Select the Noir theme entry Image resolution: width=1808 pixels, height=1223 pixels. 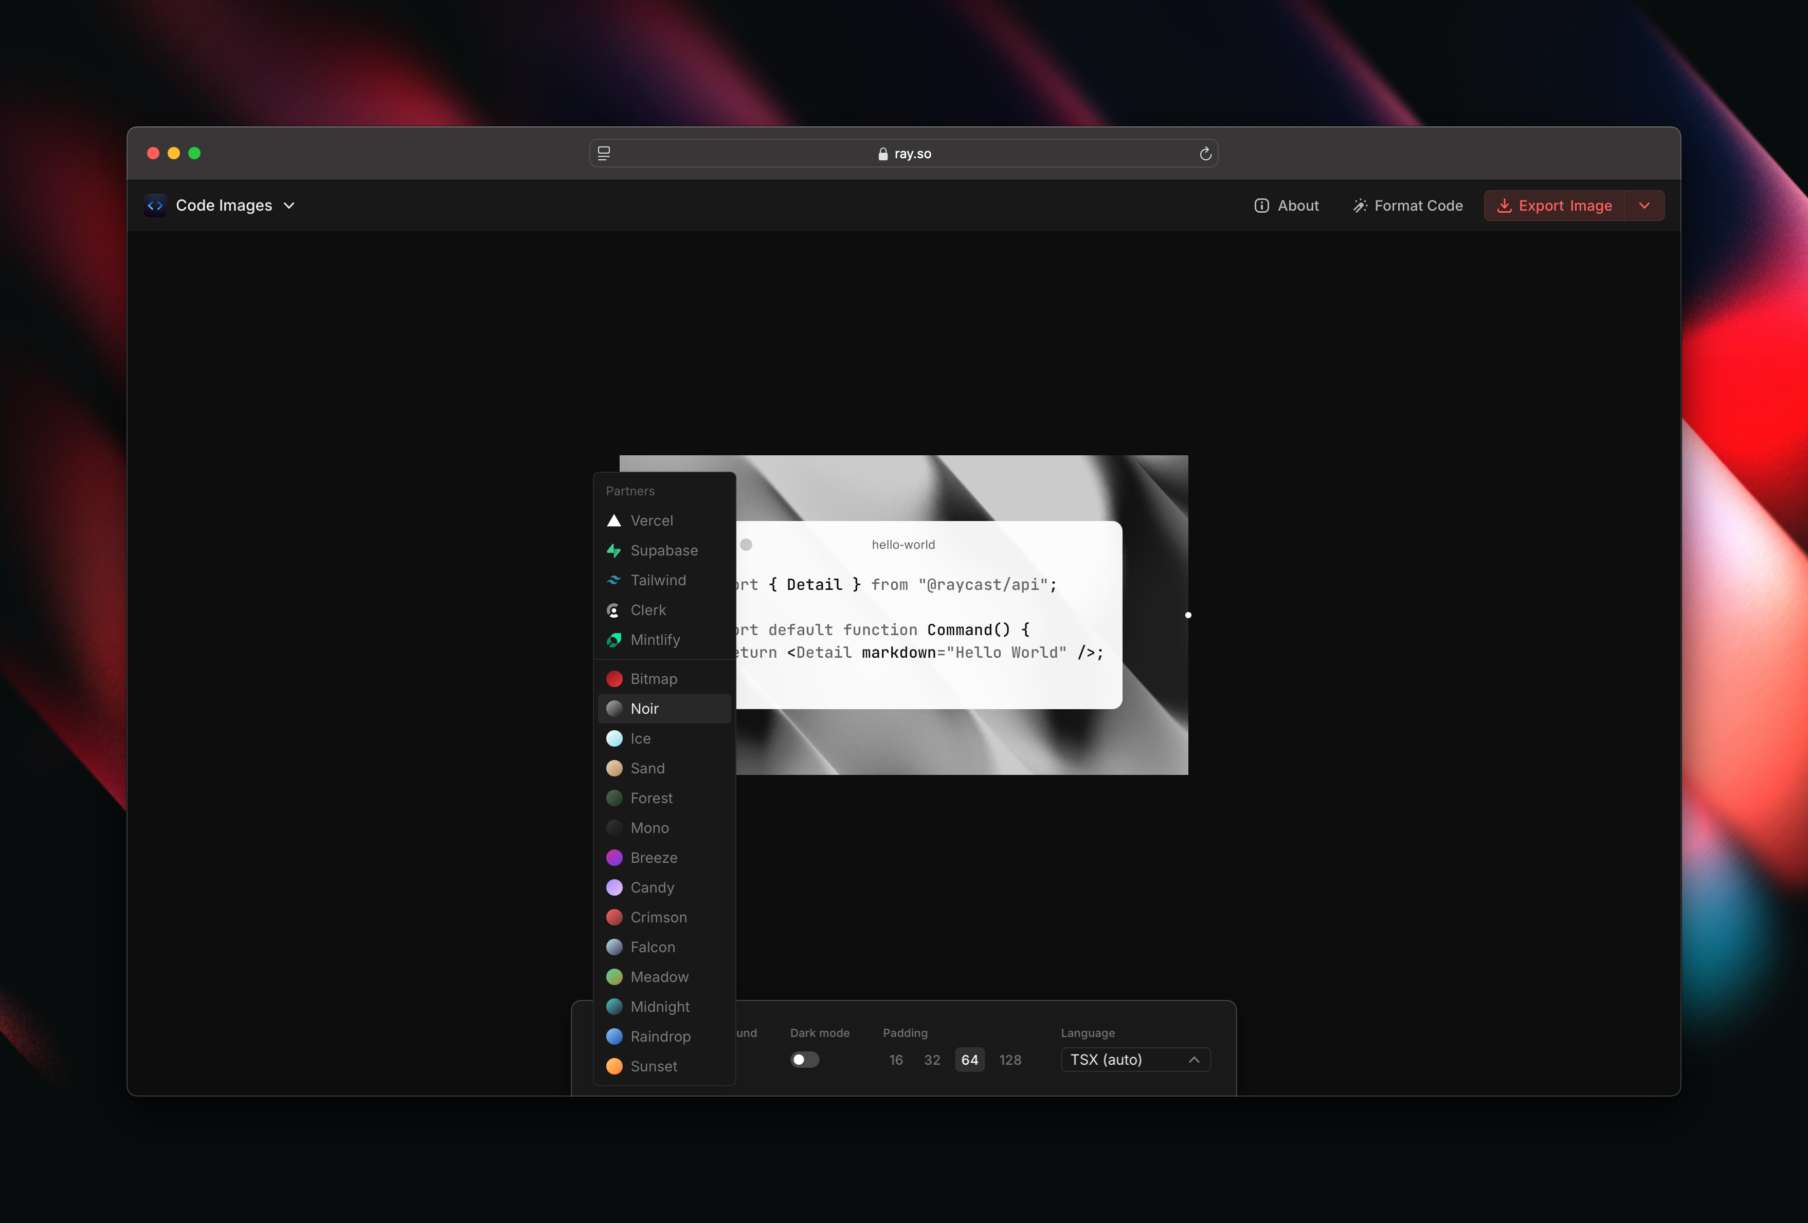tap(664, 708)
